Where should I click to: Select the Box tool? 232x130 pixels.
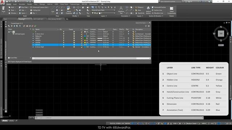(x=33, y=13)
